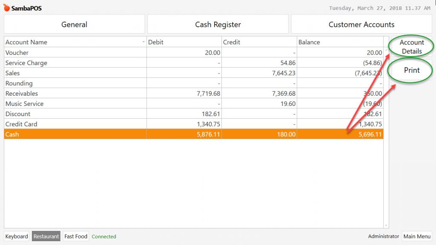
Task: Click the Account Details button
Action: pyautogui.click(x=412, y=47)
